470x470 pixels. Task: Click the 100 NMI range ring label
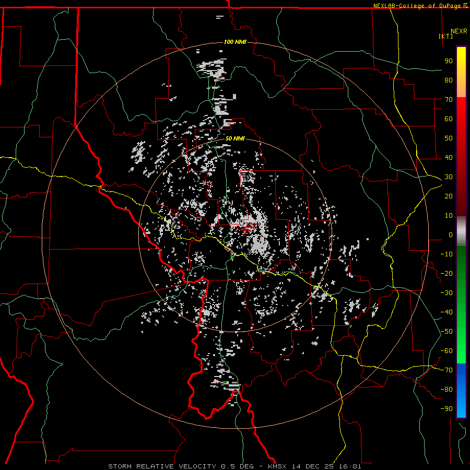235,42
